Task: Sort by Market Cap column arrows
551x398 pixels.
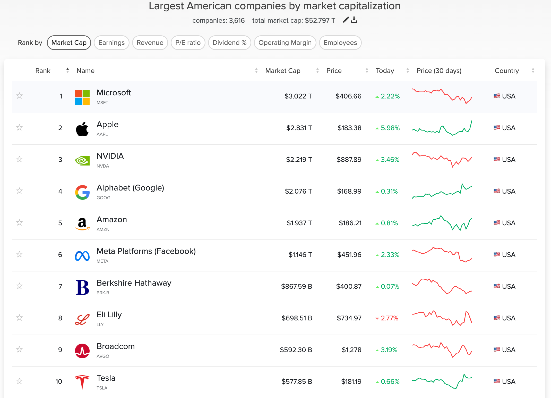Action: click(x=317, y=70)
